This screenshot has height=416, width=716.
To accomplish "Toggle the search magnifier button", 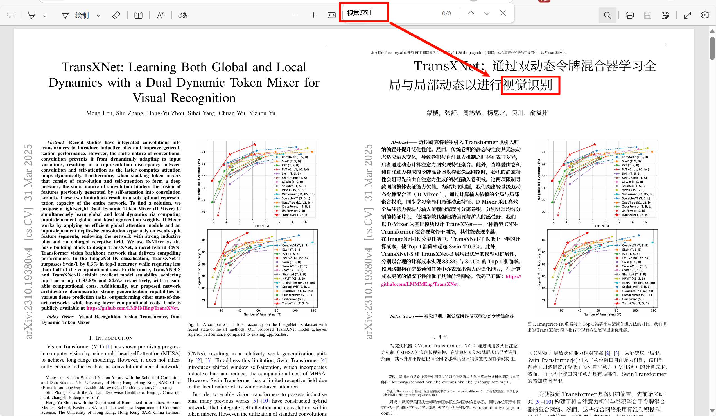I will pyautogui.click(x=607, y=15).
